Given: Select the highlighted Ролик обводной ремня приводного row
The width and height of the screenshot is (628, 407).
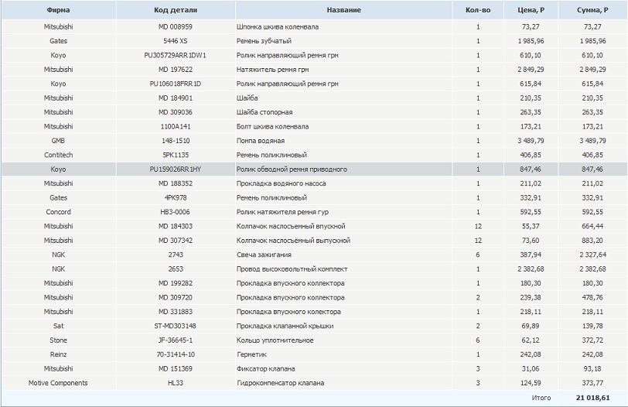Looking at the screenshot, I should tap(292, 169).
